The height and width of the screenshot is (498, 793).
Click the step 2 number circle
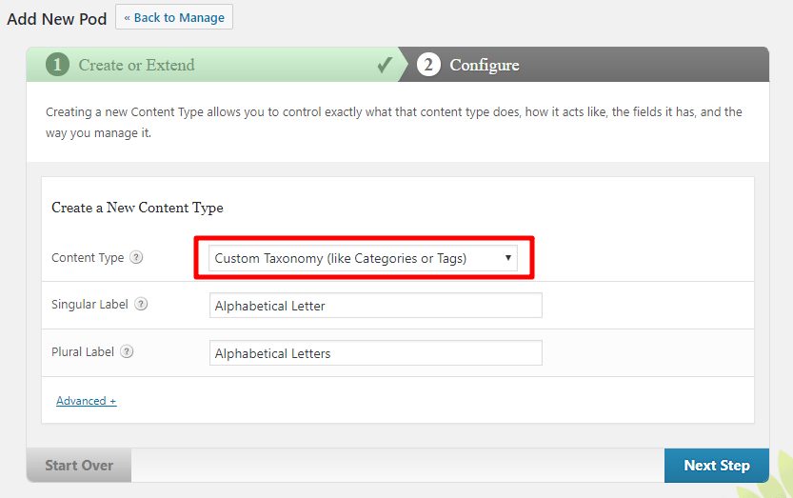[428, 65]
